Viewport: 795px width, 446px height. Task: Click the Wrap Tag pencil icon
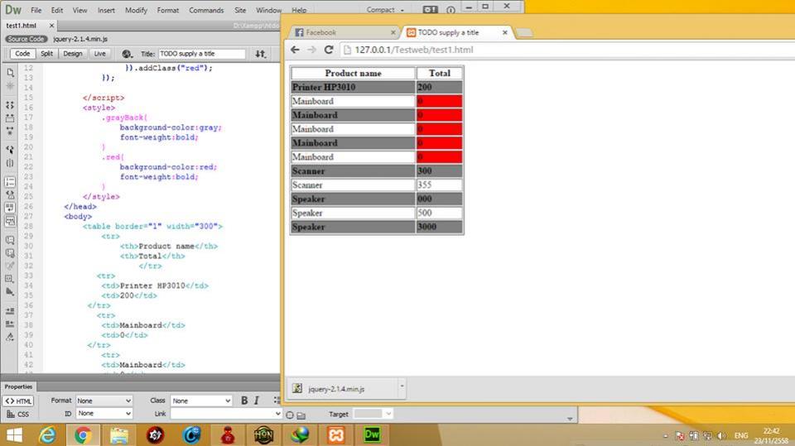point(10,266)
